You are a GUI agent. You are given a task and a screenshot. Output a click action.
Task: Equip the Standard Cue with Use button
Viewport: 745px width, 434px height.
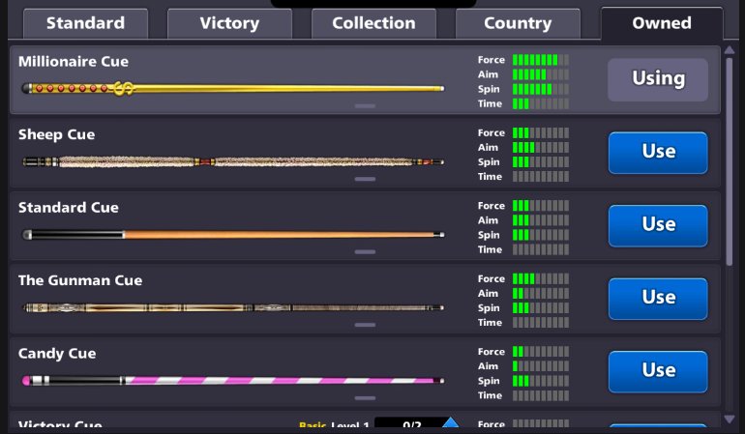658,225
